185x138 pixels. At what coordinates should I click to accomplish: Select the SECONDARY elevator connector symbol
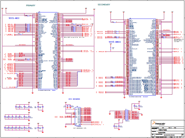pyautogui.click(x=142, y=57)
